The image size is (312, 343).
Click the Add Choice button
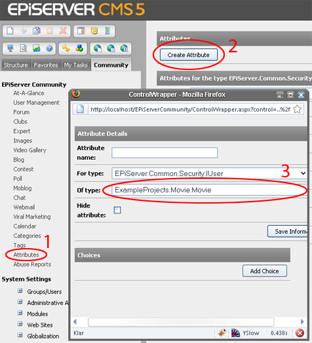[x=265, y=271]
